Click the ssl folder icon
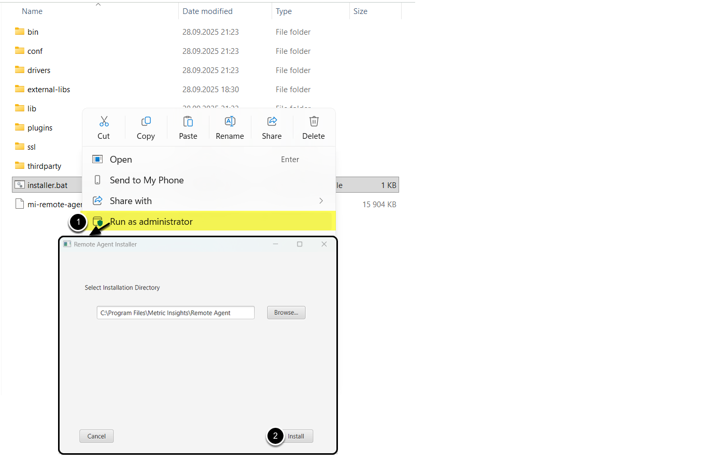The image size is (722, 476). click(x=20, y=147)
